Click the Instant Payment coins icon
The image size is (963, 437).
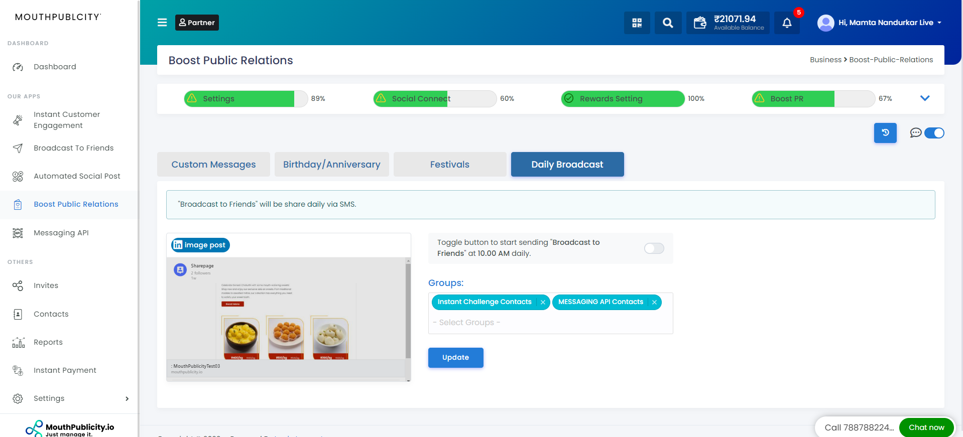pyautogui.click(x=18, y=370)
